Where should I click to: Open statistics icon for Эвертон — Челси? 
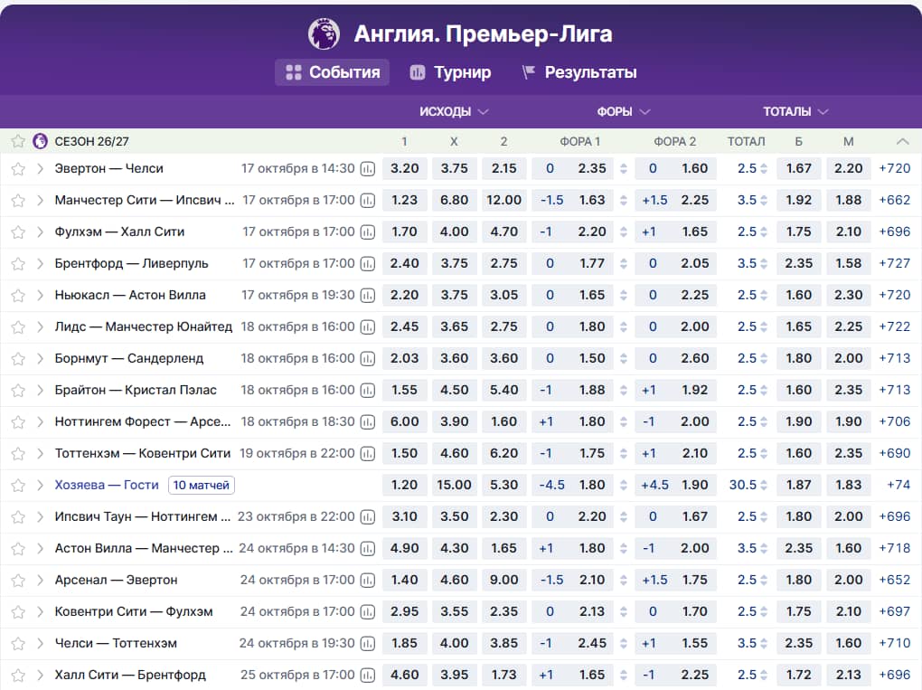click(368, 169)
